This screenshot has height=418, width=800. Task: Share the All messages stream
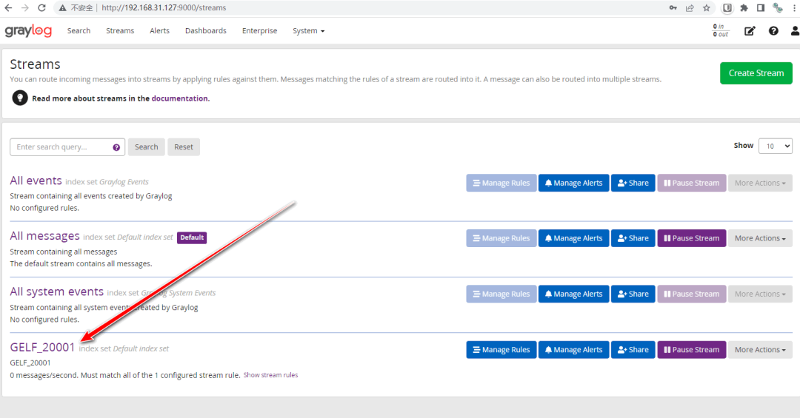[633, 238]
